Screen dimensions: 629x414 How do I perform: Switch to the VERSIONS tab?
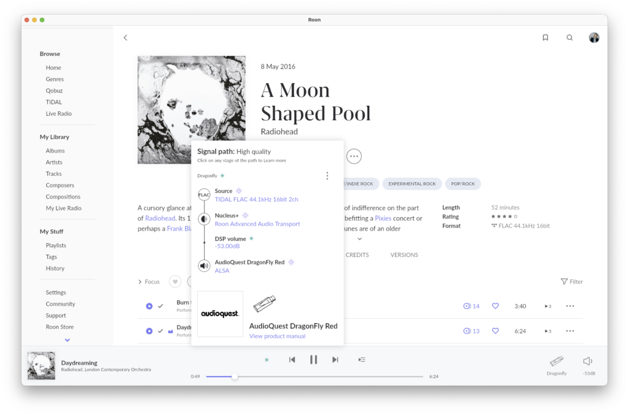coord(404,255)
